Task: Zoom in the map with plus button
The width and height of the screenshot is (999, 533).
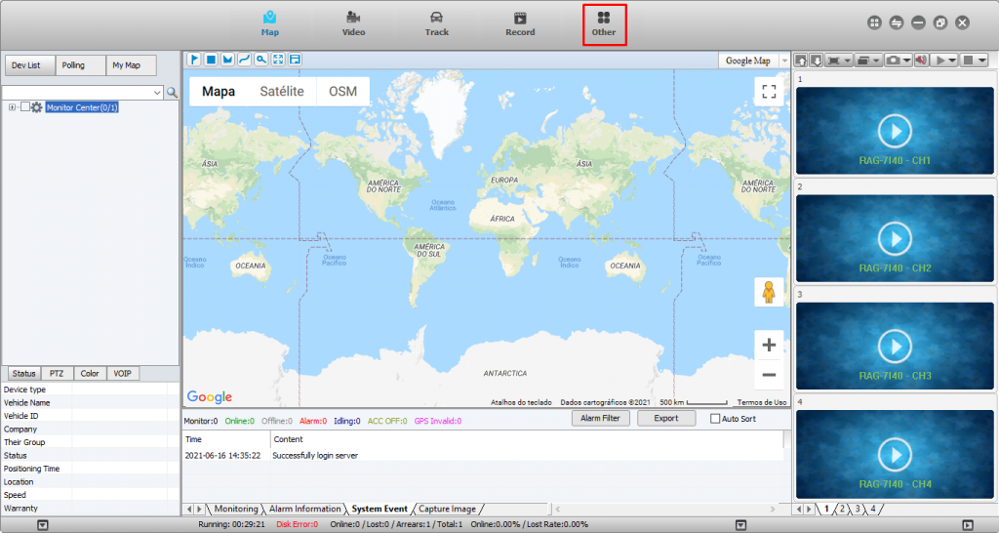Action: [x=769, y=345]
